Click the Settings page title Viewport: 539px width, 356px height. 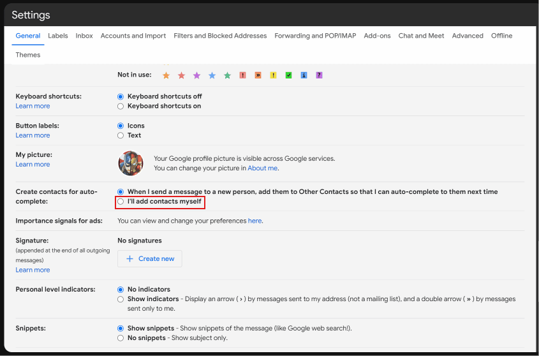coord(31,15)
